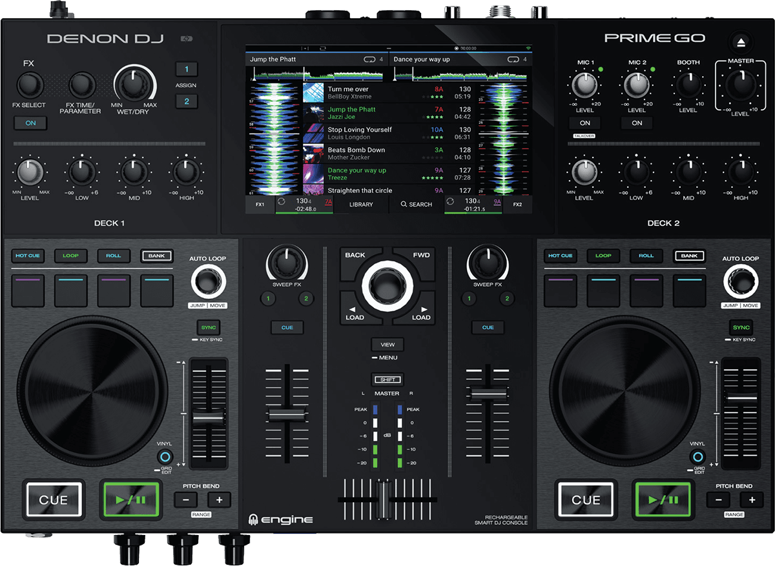Image resolution: width=775 pixels, height=566 pixels.
Task: Tap the Wi-Fi icon on the touchscreen
Action: point(528,48)
